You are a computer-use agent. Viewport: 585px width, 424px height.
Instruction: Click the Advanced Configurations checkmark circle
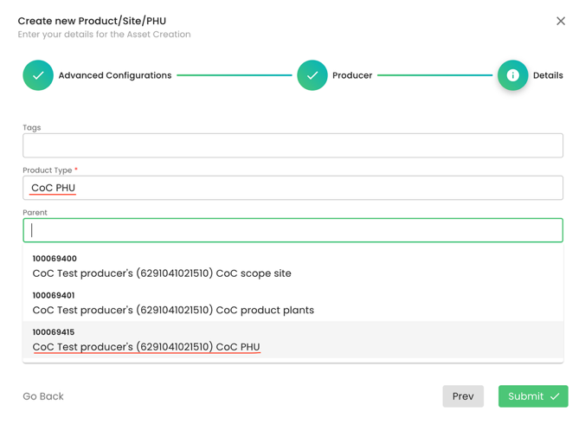(x=38, y=75)
